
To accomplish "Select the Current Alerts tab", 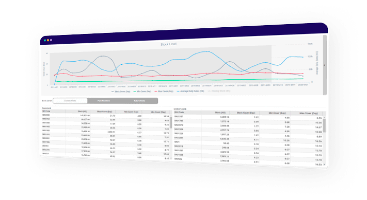I will click(70, 101).
